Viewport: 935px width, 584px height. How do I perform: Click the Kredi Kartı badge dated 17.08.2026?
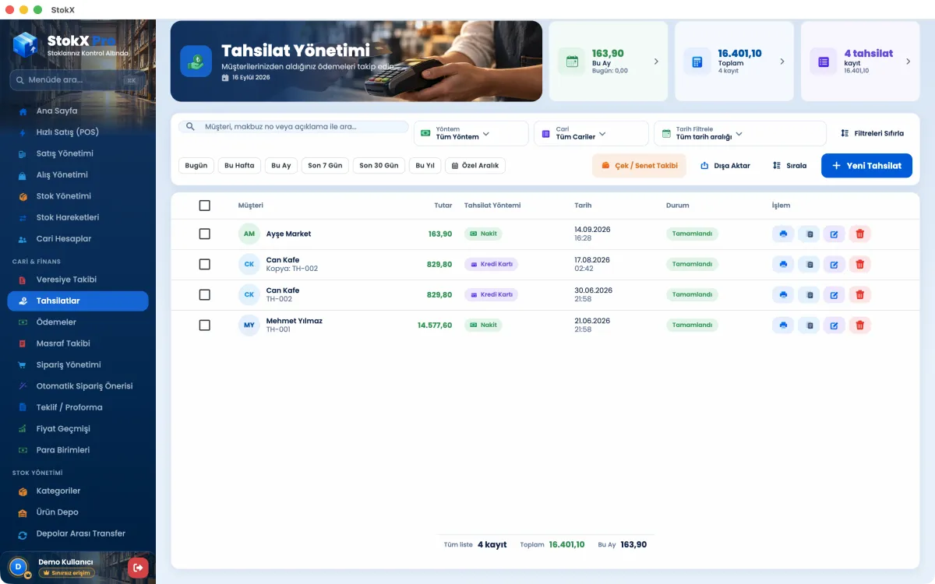pos(491,264)
